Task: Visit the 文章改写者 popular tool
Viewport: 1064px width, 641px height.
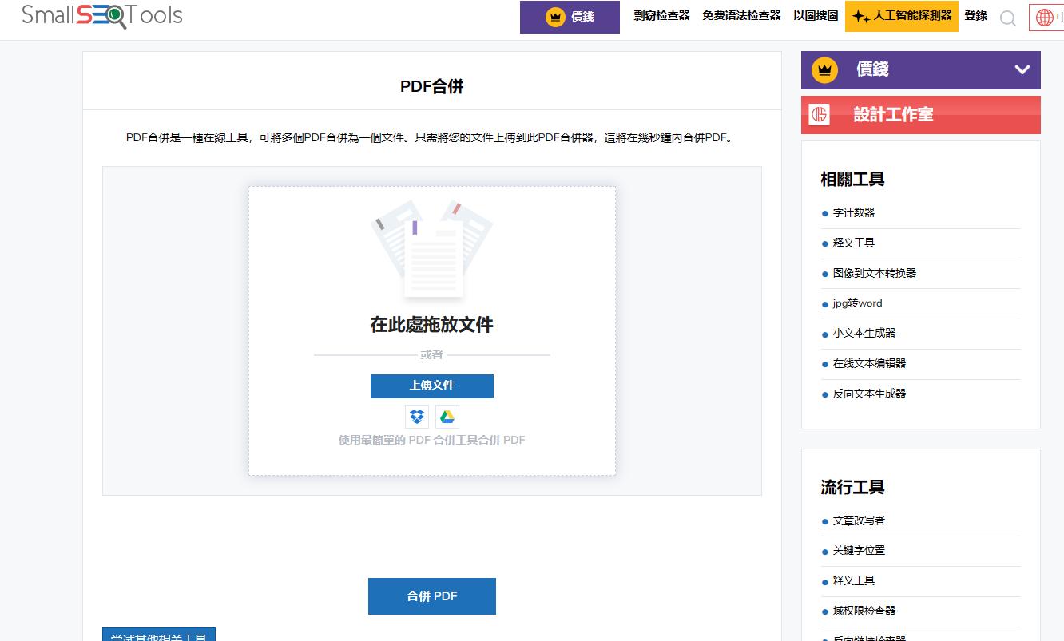Action: 858,520
